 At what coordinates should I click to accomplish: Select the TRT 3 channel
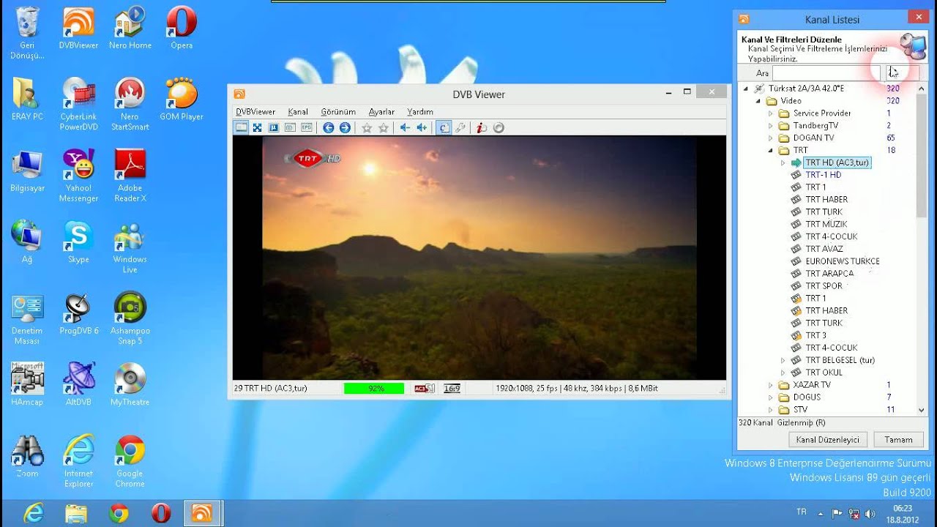pyautogui.click(x=816, y=335)
